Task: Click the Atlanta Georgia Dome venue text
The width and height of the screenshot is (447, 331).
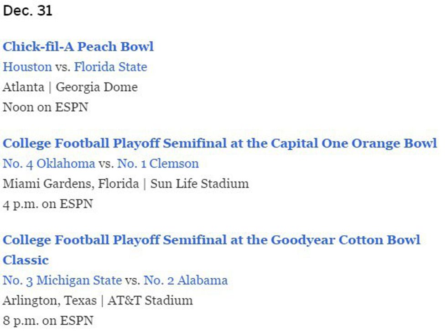Action: point(70,87)
